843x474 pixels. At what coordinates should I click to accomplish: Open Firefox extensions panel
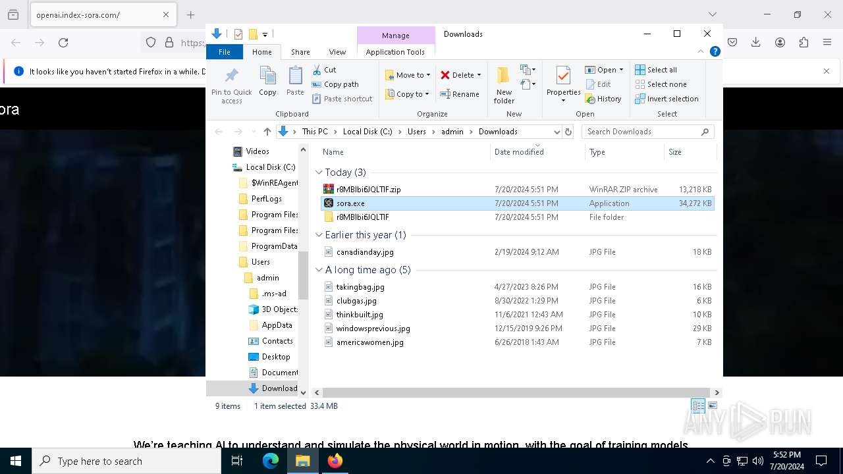[803, 42]
